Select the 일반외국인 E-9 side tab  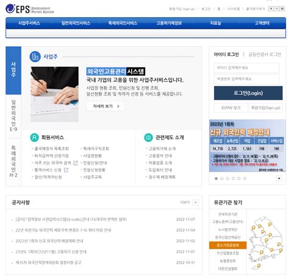pyautogui.click(x=13, y=116)
